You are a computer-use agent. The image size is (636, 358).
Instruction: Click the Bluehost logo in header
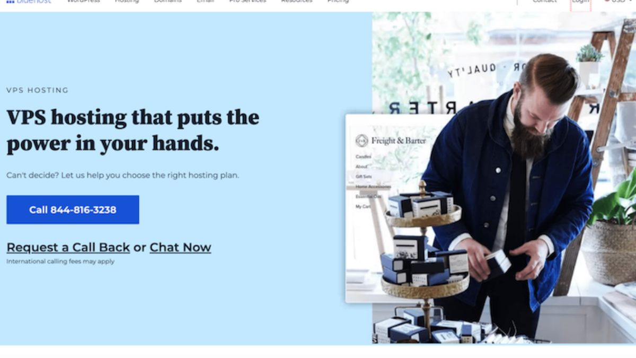pos(28,2)
